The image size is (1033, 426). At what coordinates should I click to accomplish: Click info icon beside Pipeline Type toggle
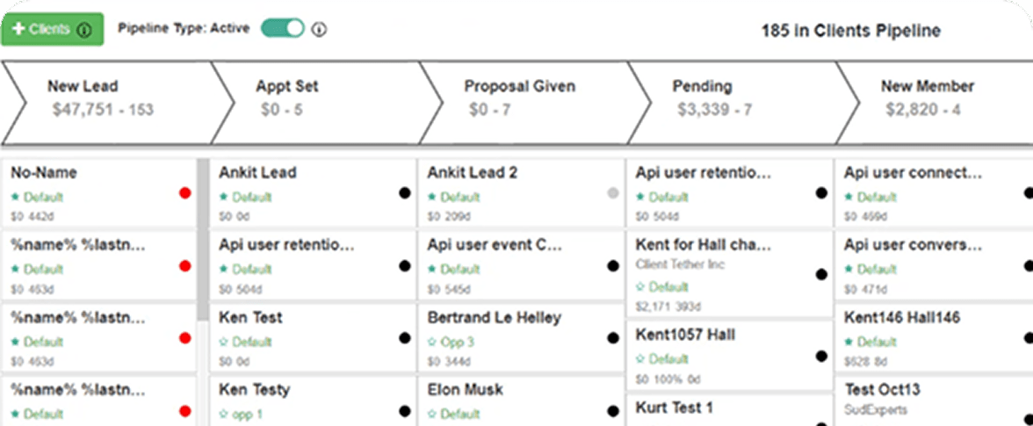[x=320, y=29]
